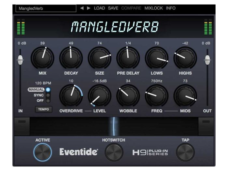Screen dimensions: 228x171
Task: Click the output level meter
Action: 208,27
